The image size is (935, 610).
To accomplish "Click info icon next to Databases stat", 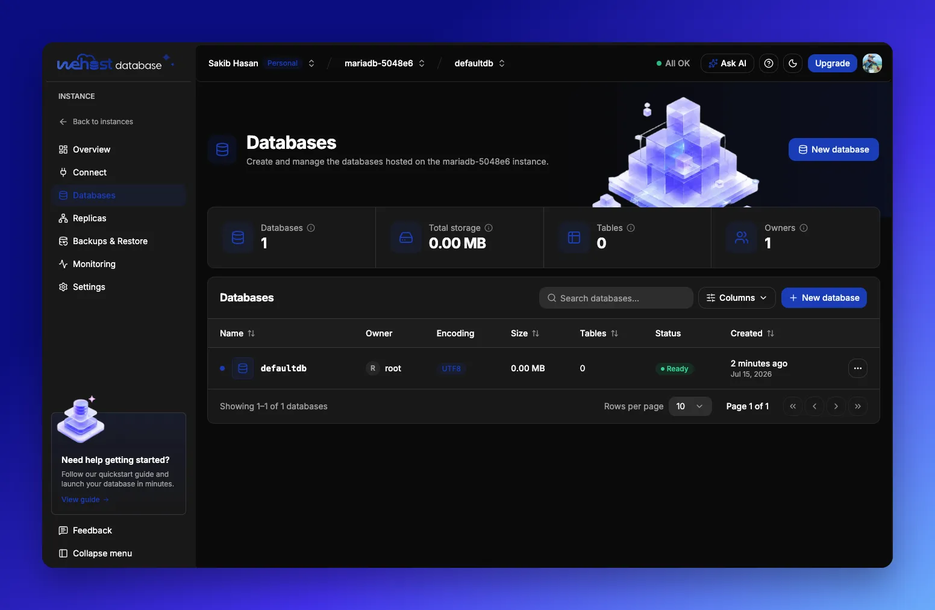I will pos(311,228).
